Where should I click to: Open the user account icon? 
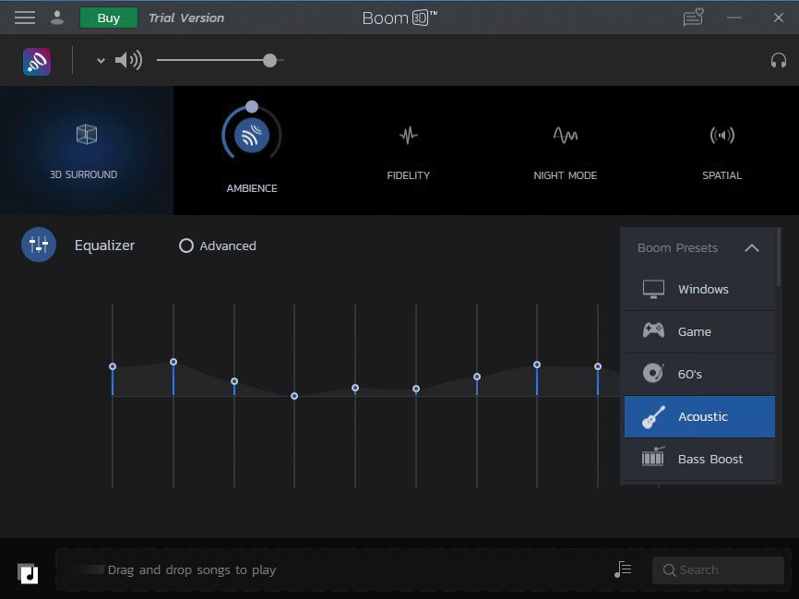pyautogui.click(x=57, y=18)
